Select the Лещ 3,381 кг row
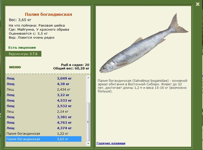This screenshot has height=150, width=203. [x=44, y=117]
